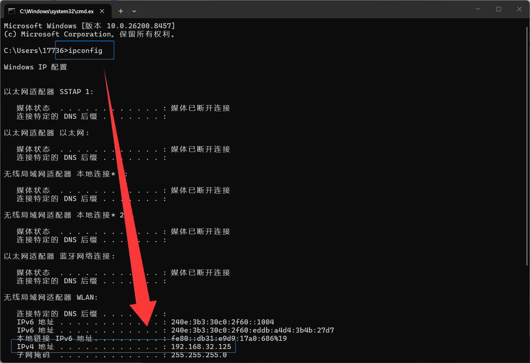The height and width of the screenshot is (363, 530).
Task: Click the Microsoft Corporation copyright line
Action: click(90, 34)
